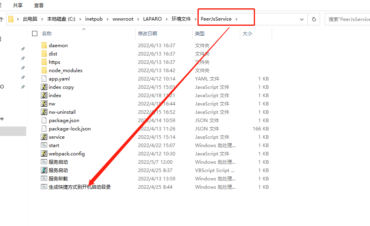
Task: Go to 环境文件 in the breadcrumb
Action: pyautogui.click(x=181, y=19)
